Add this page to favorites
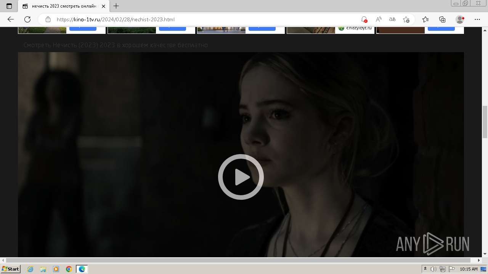This screenshot has height=274, width=488. coord(406,19)
